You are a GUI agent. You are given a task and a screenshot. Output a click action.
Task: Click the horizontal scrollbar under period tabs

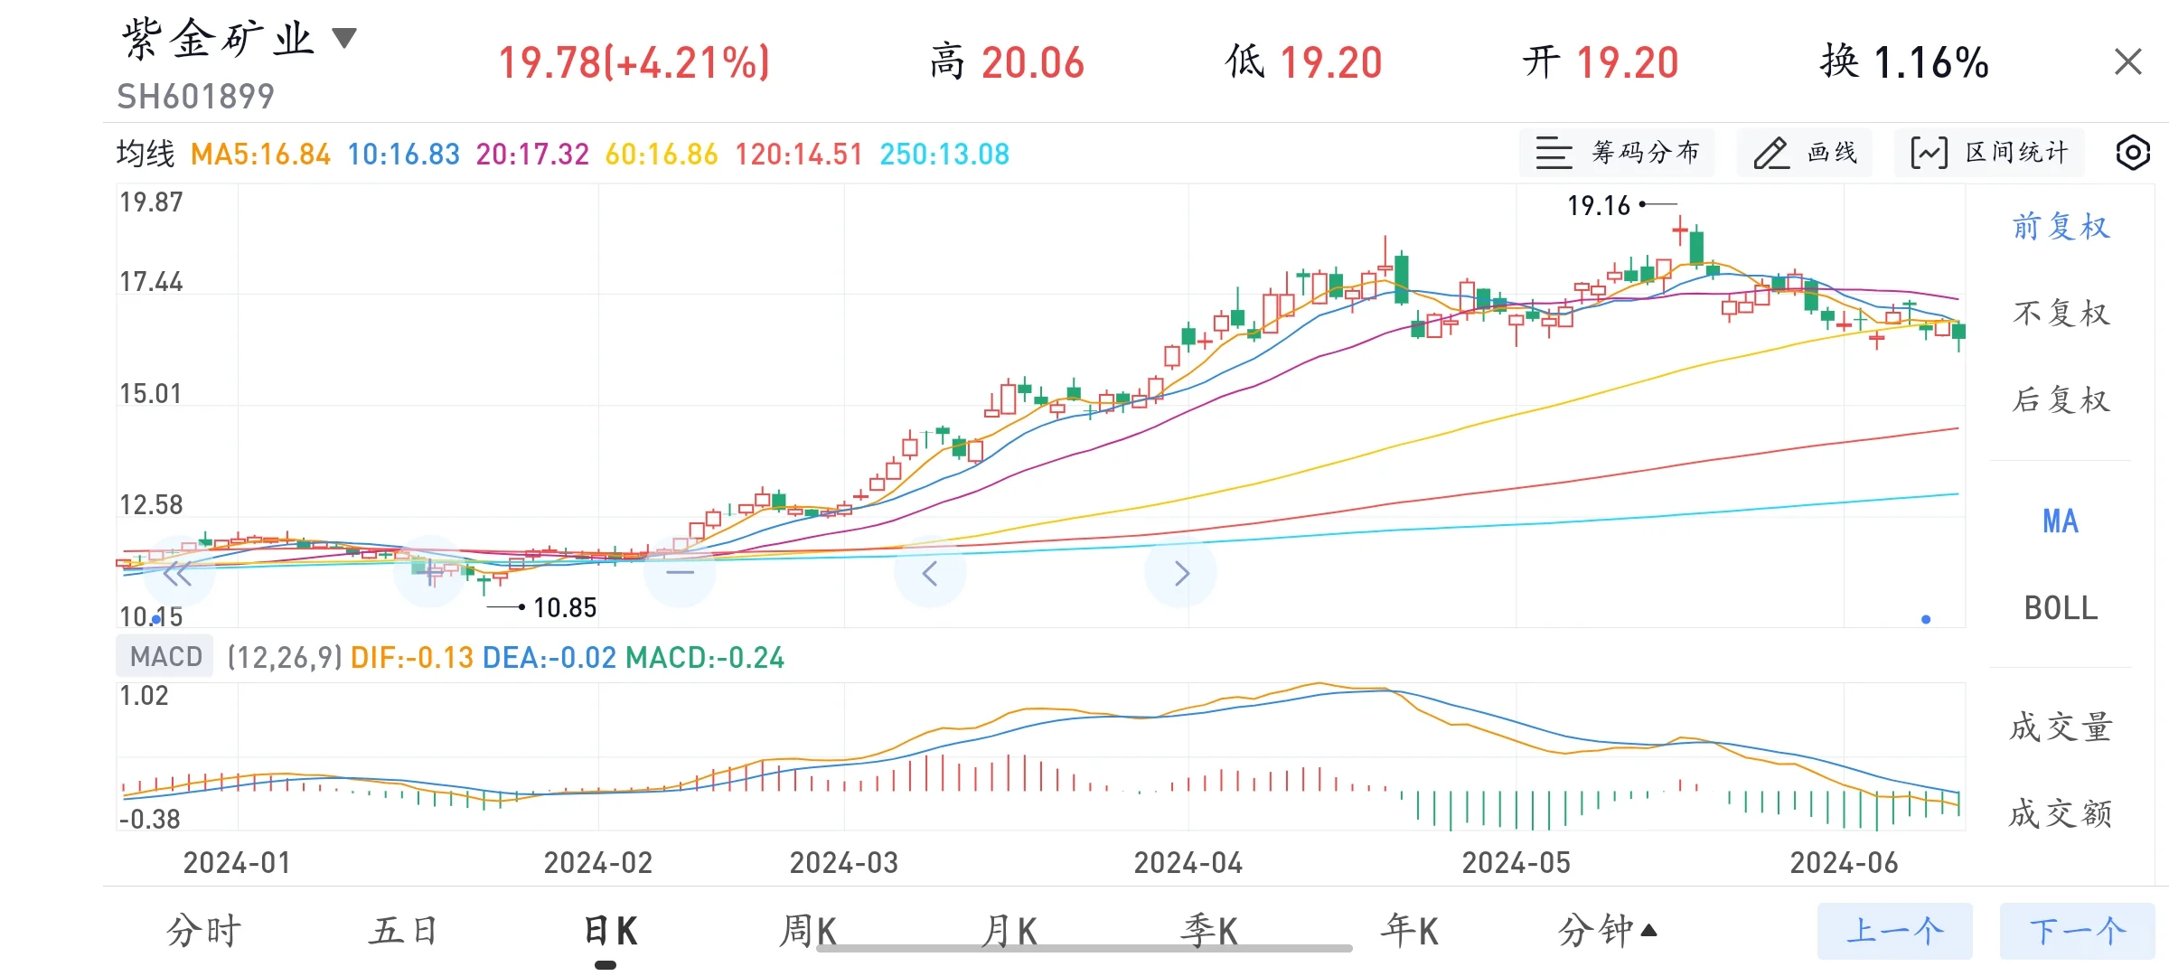click(1084, 949)
